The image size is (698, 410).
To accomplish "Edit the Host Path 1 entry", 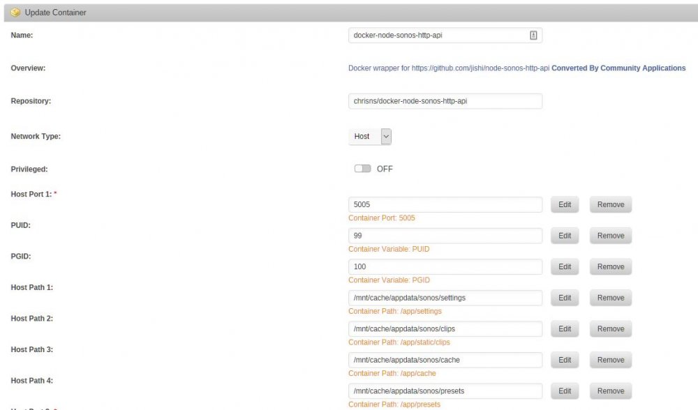I will pyautogui.click(x=565, y=298).
